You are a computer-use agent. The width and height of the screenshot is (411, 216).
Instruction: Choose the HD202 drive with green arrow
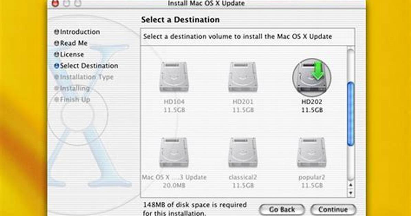point(312,77)
